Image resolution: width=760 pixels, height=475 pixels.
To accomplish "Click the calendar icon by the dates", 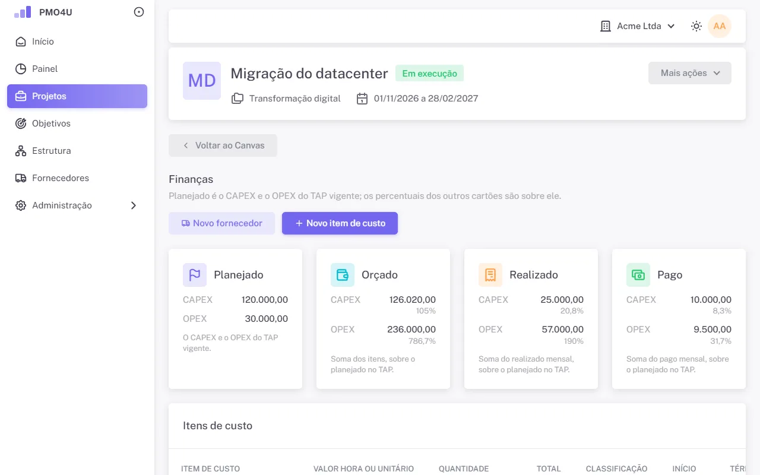I will click(362, 99).
